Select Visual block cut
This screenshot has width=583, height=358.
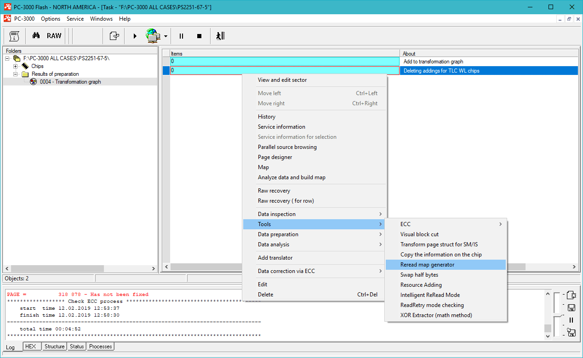coord(446,234)
